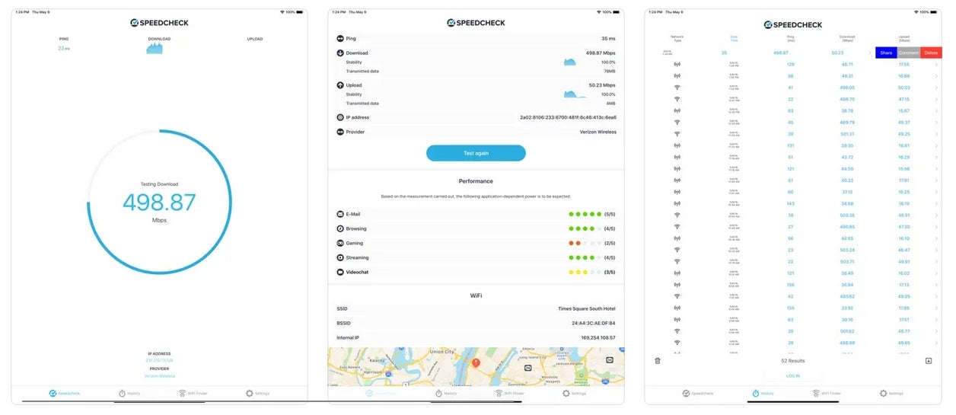Click the BSSID value 24:A4:3C:AE:DF:84

[594, 323]
